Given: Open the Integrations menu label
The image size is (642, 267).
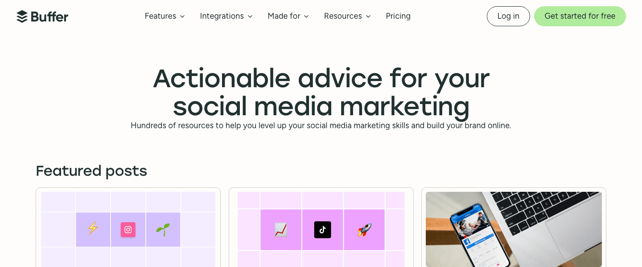Looking at the screenshot, I should [x=222, y=16].
